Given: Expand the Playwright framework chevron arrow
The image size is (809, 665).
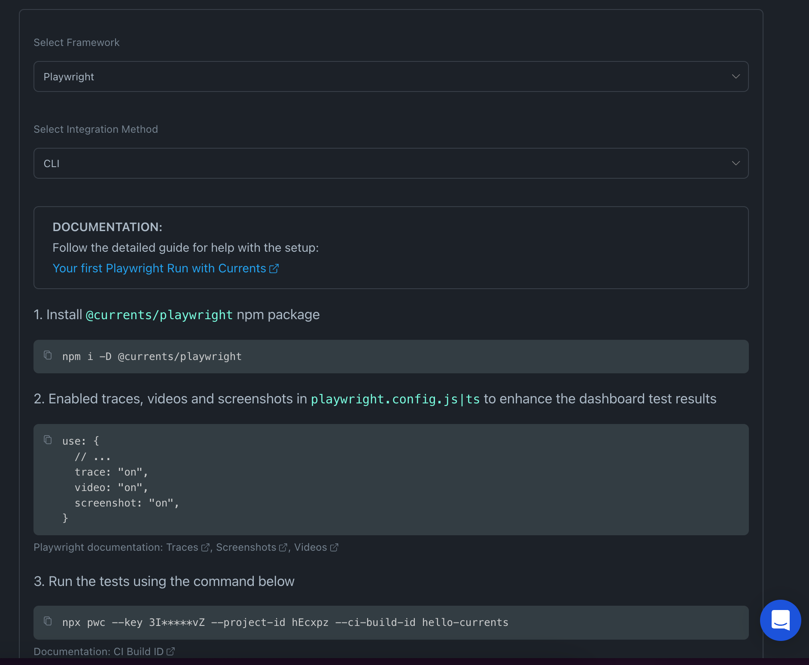Looking at the screenshot, I should [736, 76].
